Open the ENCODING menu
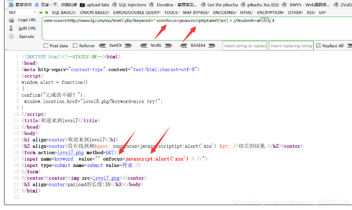Viewport: 352px width, 210px height. [225, 12]
